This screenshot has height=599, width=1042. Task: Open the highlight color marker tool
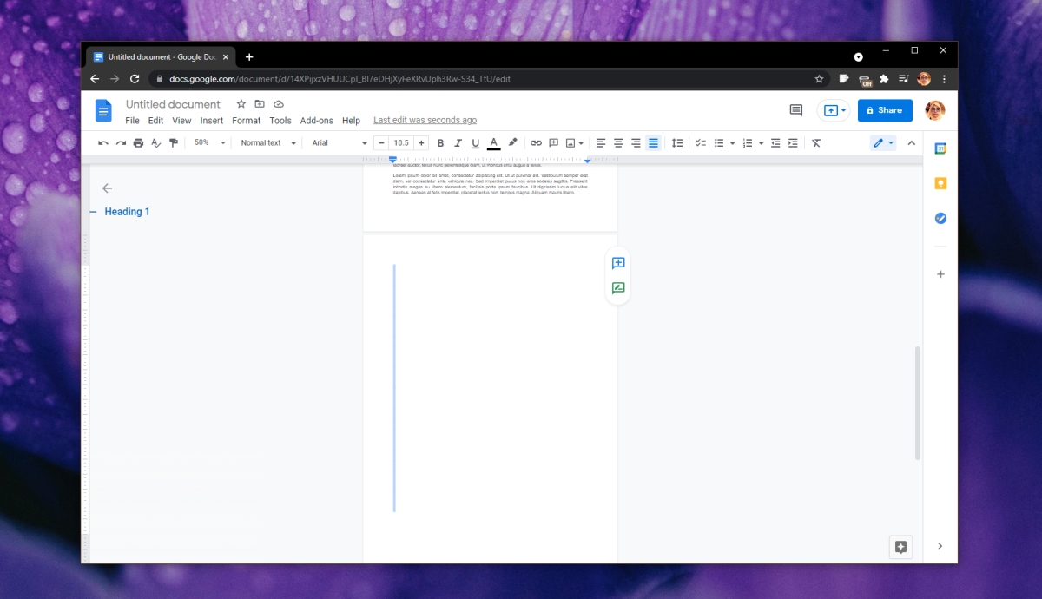[512, 143]
